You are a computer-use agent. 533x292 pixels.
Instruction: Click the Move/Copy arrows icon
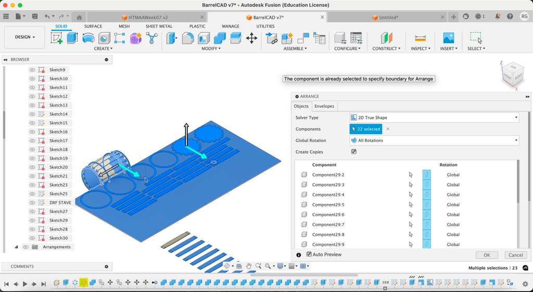click(251, 38)
